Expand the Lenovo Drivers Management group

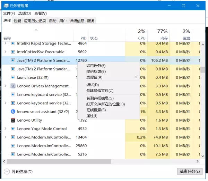click(5, 86)
